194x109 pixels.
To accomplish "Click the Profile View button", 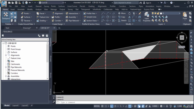I will click(90, 13).
